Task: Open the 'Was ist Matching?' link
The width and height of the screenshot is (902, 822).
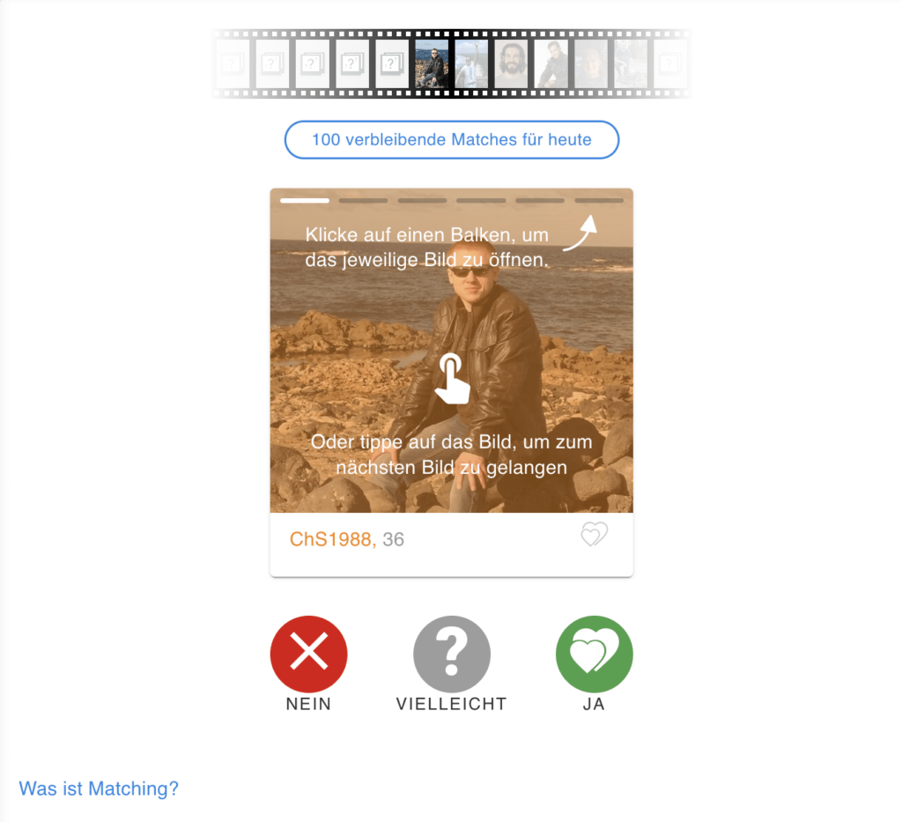Action: (99, 788)
